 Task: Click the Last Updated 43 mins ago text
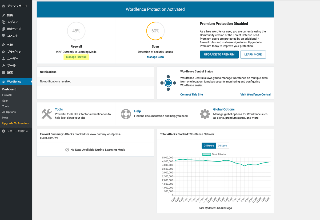(x=215, y=208)
